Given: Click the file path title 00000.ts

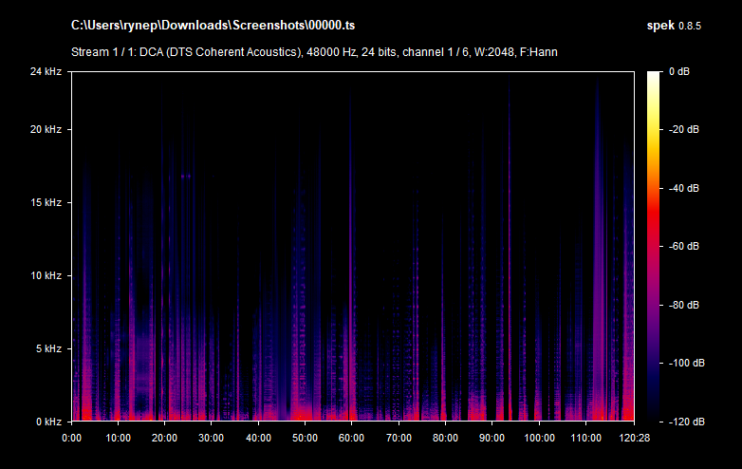Looking at the screenshot, I should coord(213,24).
